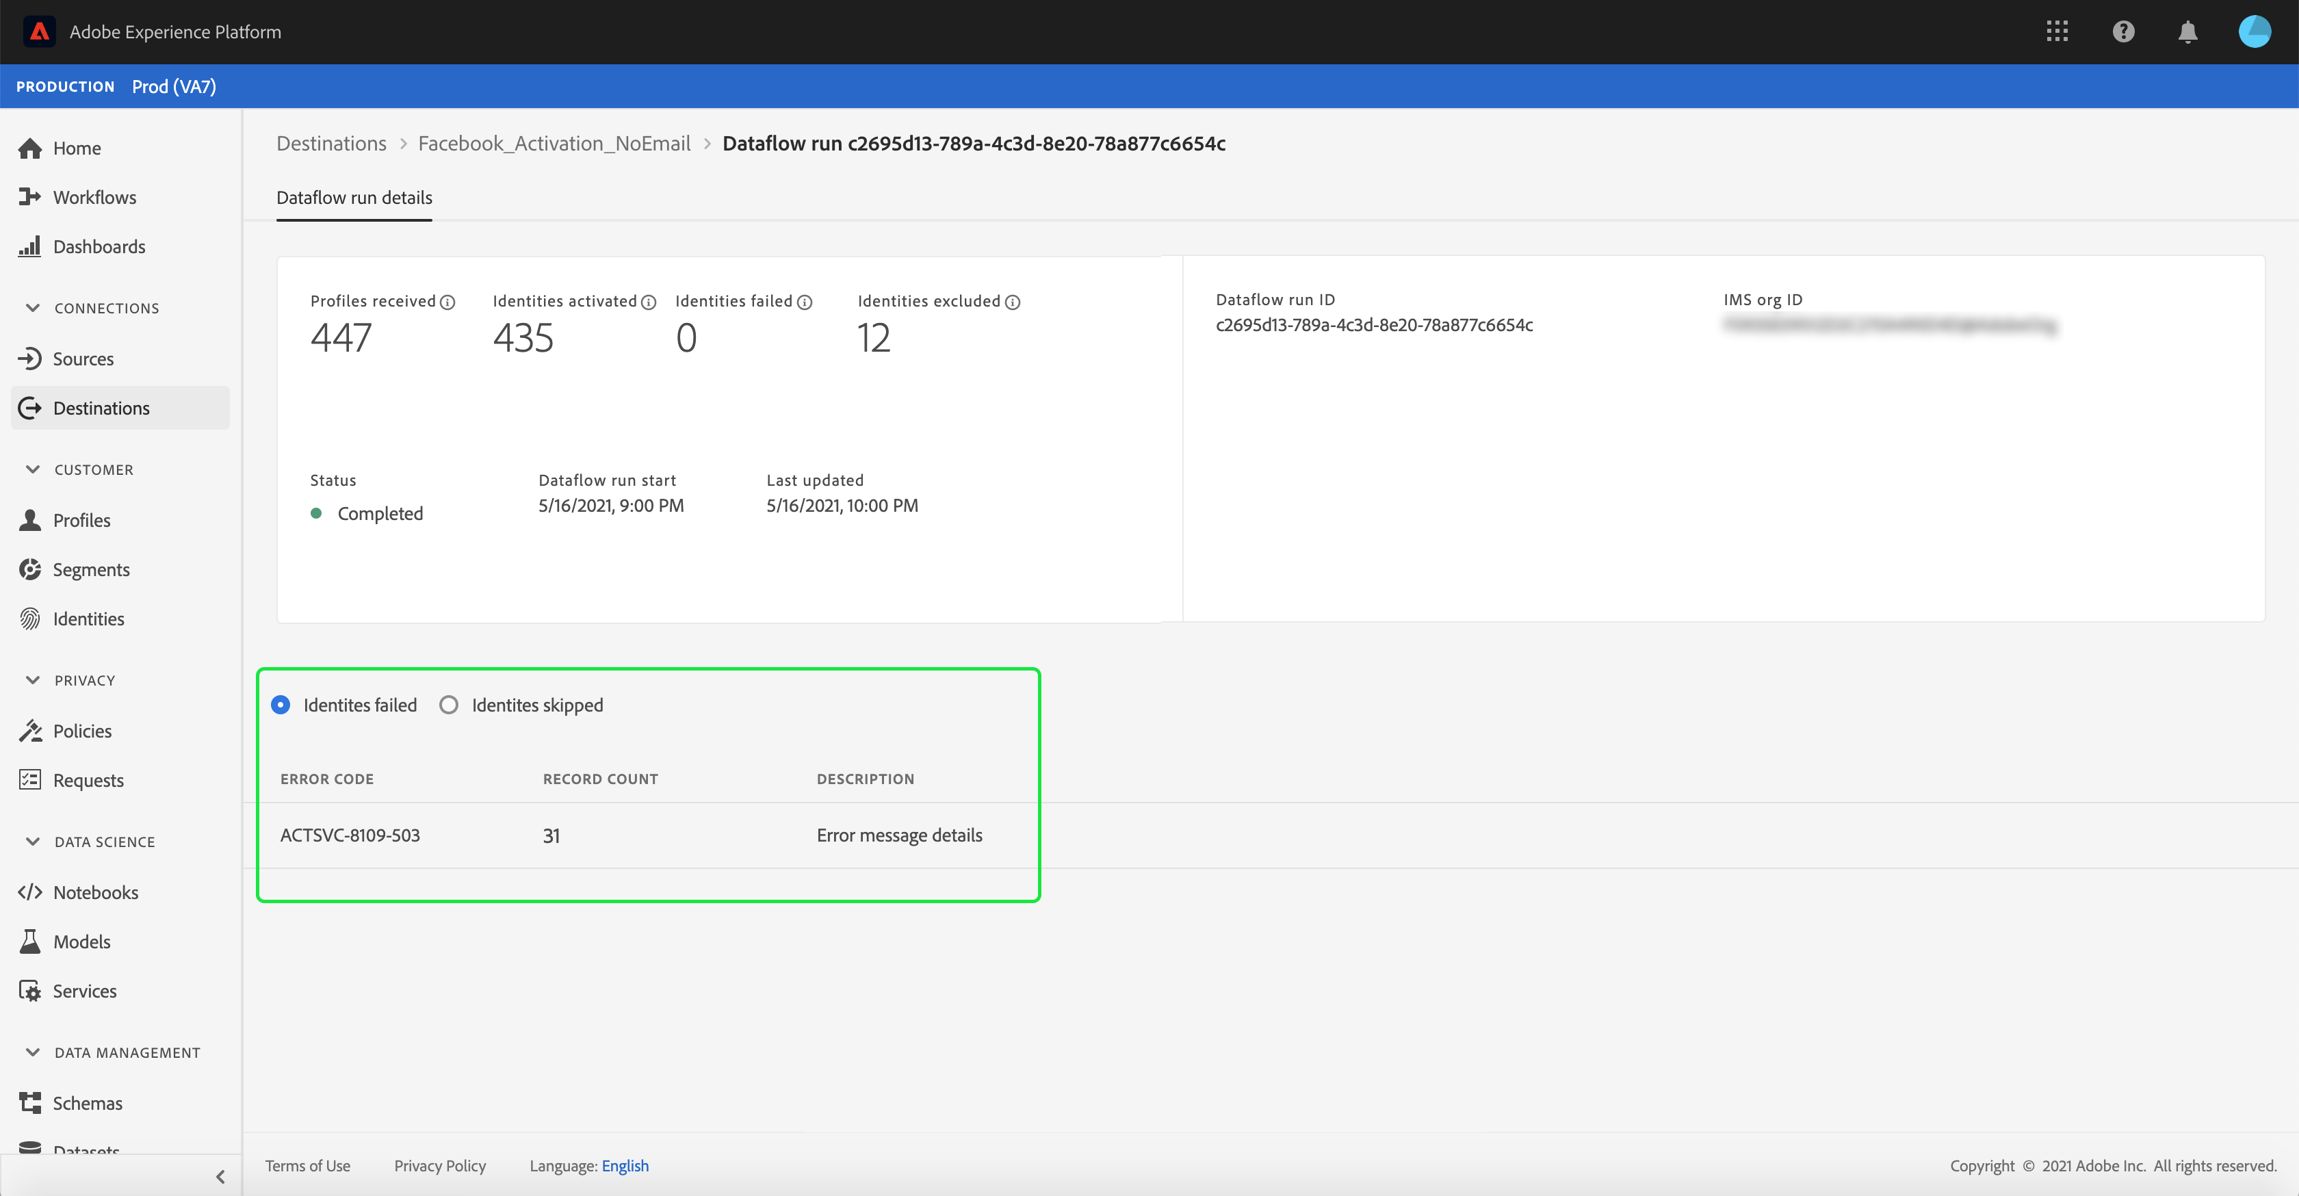Click the Facebook_Activation_NoEmail breadcrumb
Viewport: 2299px width, 1196px height.
[554, 144]
